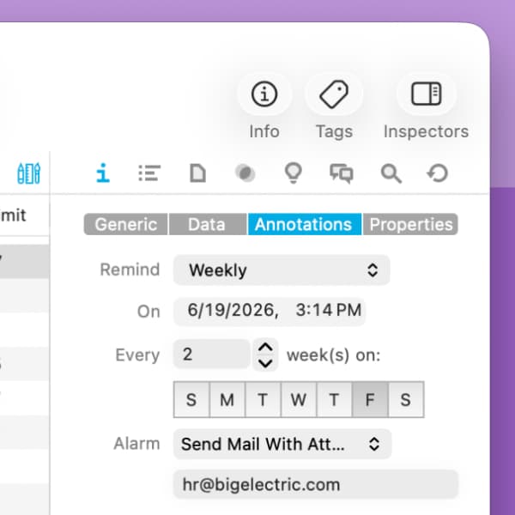The width and height of the screenshot is (515, 515).
Task: Switch to the Generic tab
Action: (x=126, y=224)
